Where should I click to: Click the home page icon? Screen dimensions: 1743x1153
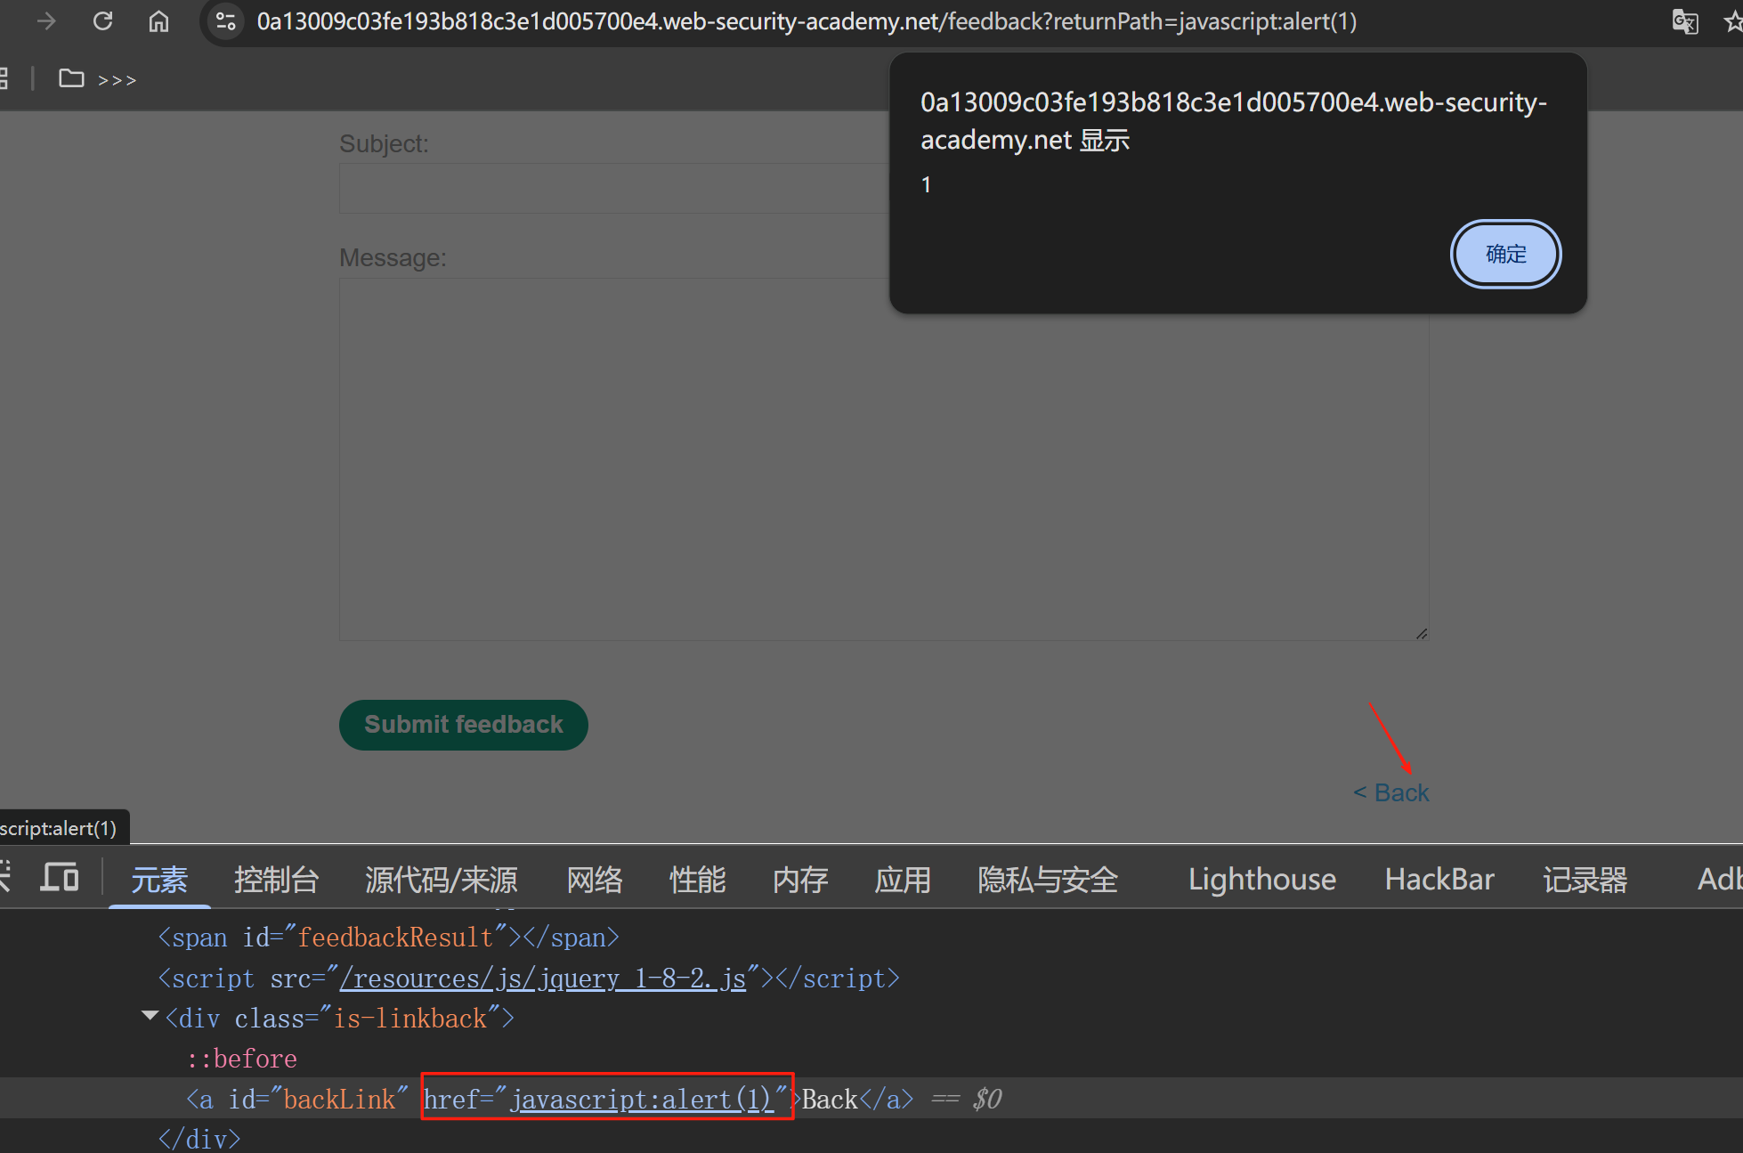click(158, 21)
